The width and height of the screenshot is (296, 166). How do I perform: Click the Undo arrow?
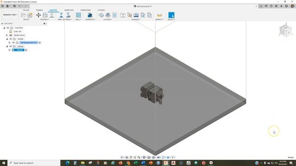20,6
